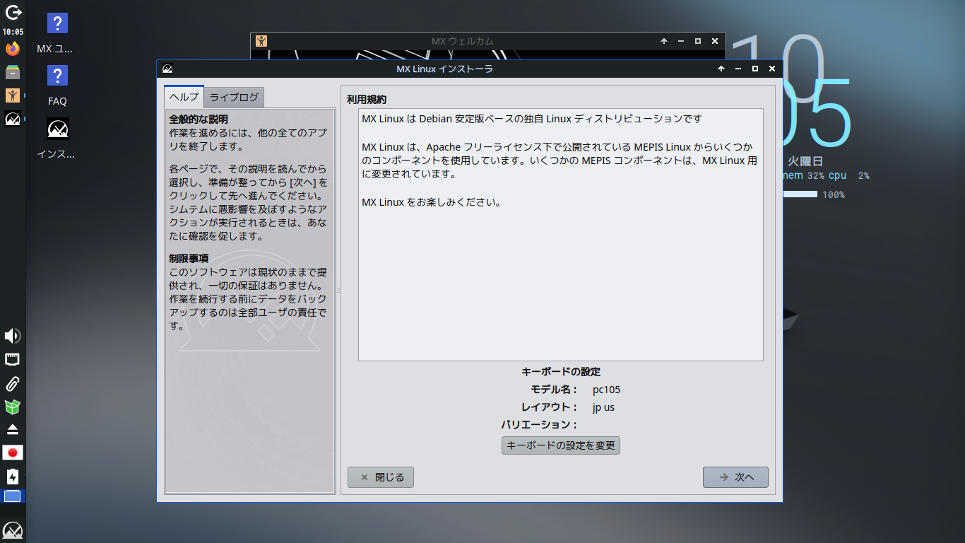
Task: Proceed with the 次へ button
Action: 735,477
